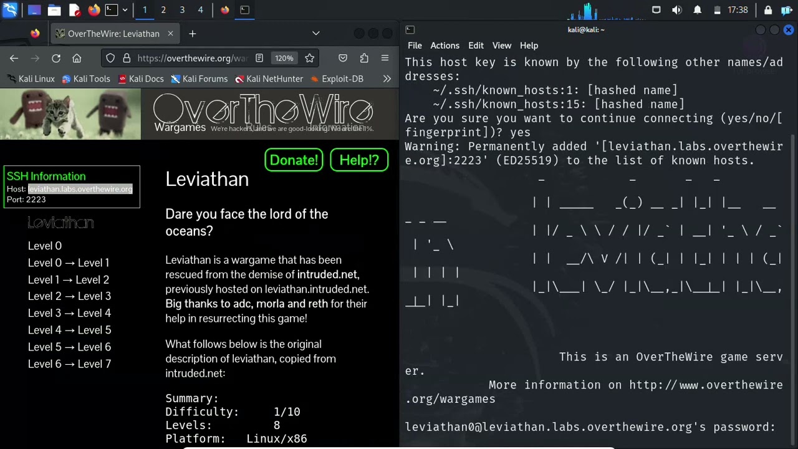Open the notifications bell icon
This screenshot has width=798, height=449.
tap(698, 10)
